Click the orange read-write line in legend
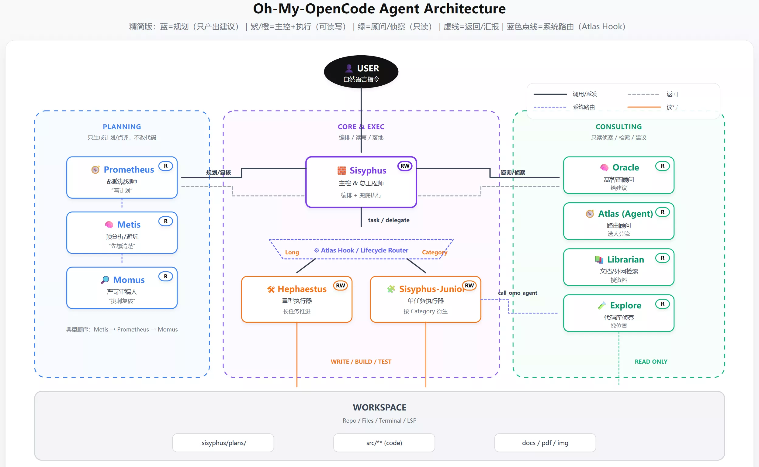 [x=644, y=107]
